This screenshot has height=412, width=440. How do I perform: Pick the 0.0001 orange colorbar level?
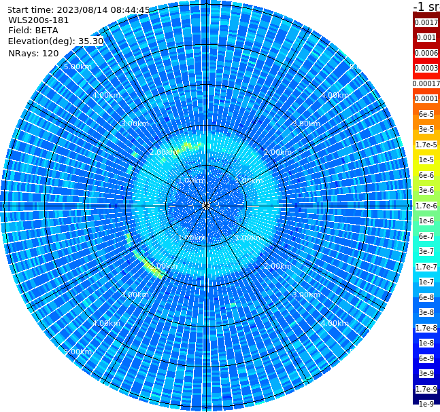pos(426,99)
